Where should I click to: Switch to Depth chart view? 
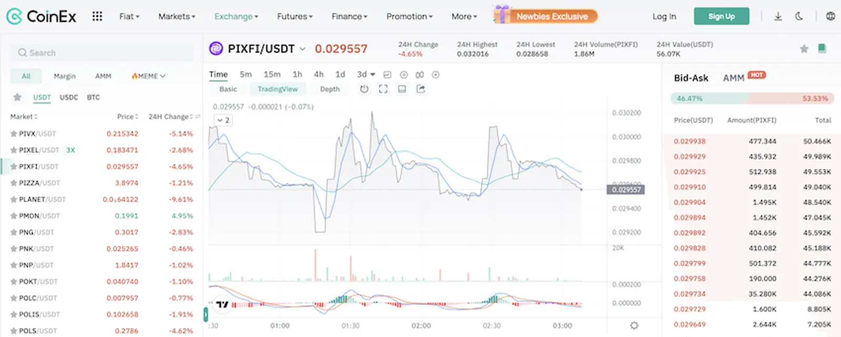330,89
